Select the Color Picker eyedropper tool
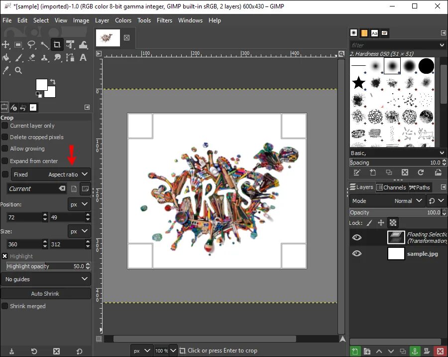This screenshot has height=357, width=448. 5,70
